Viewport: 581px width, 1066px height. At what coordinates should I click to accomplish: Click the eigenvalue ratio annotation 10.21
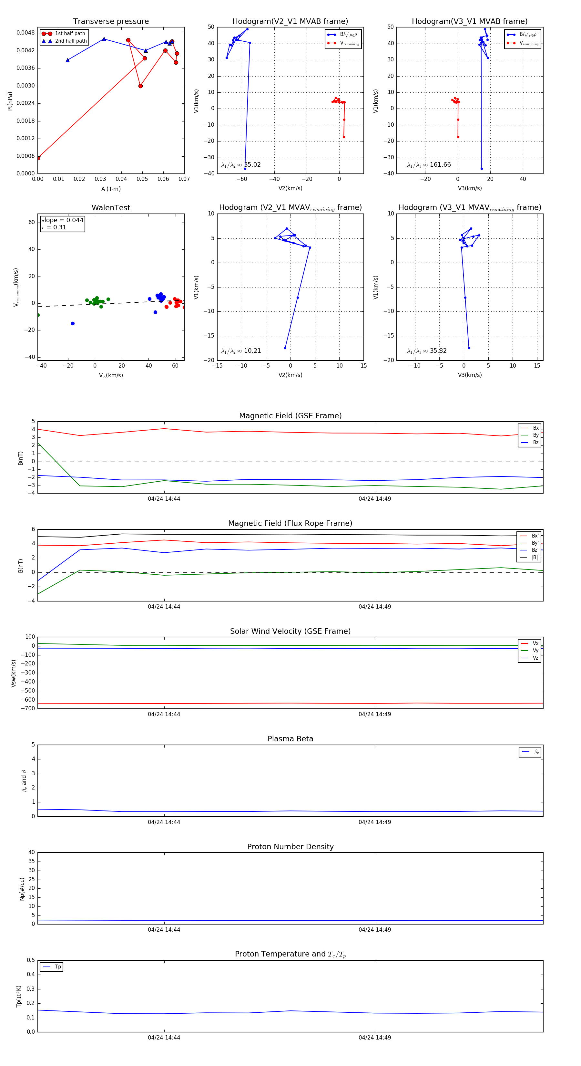(241, 351)
